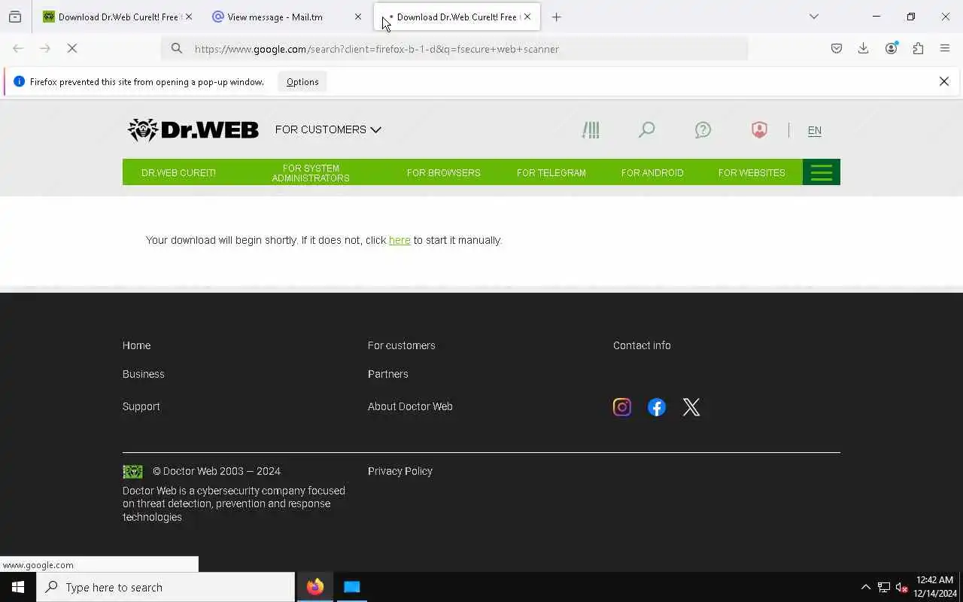Open a new tab with plus button
Screen dimensions: 963x602
click(x=557, y=17)
